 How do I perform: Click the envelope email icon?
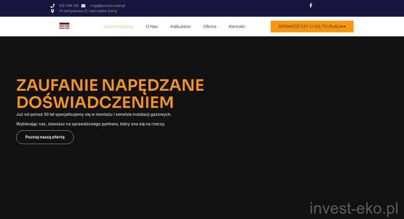pos(83,6)
